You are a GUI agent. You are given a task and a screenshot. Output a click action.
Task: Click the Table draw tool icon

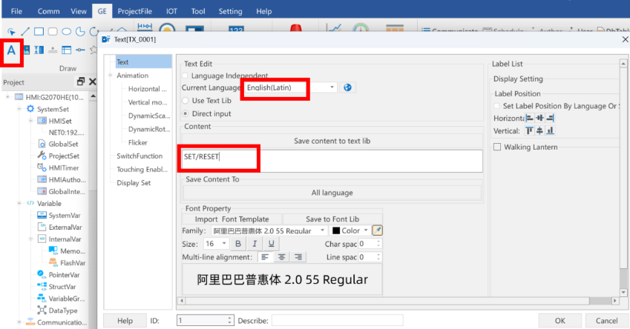pos(66,50)
